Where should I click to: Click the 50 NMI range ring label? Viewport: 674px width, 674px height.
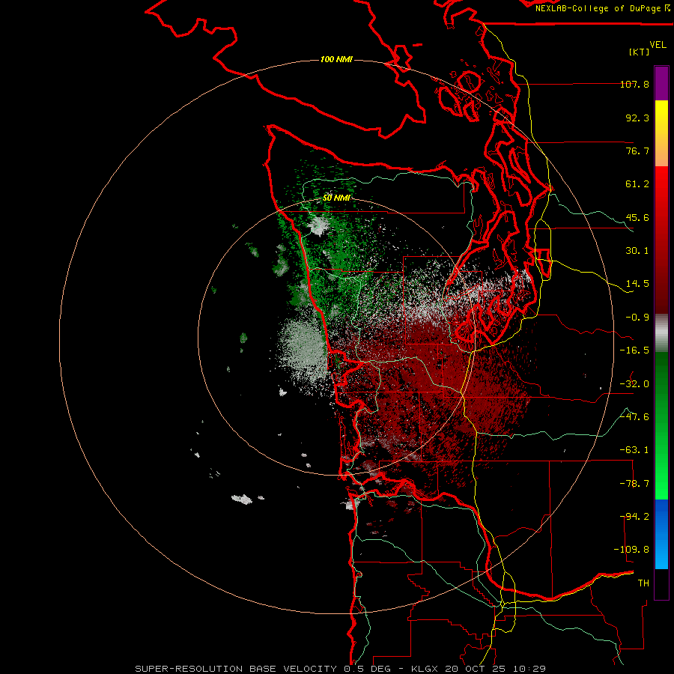[x=336, y=198]
